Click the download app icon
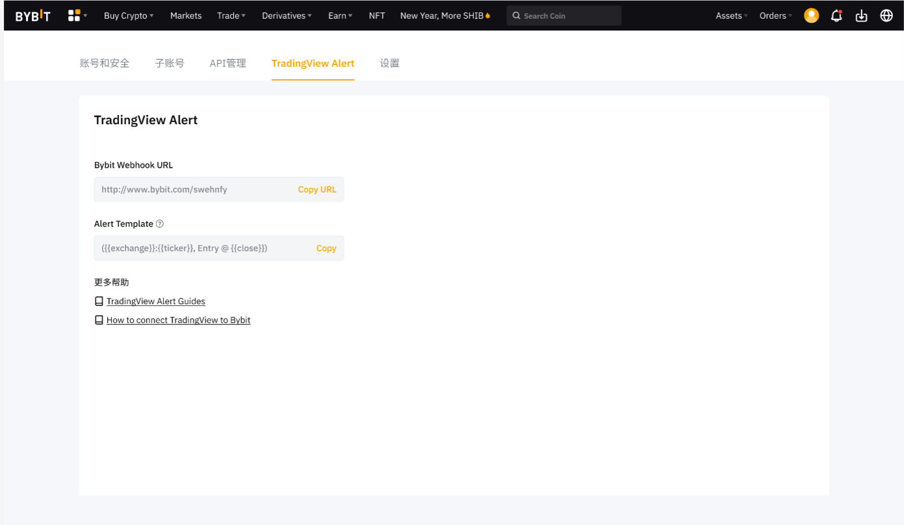Viewport: 904px width, 525px height. click(861, 16)
